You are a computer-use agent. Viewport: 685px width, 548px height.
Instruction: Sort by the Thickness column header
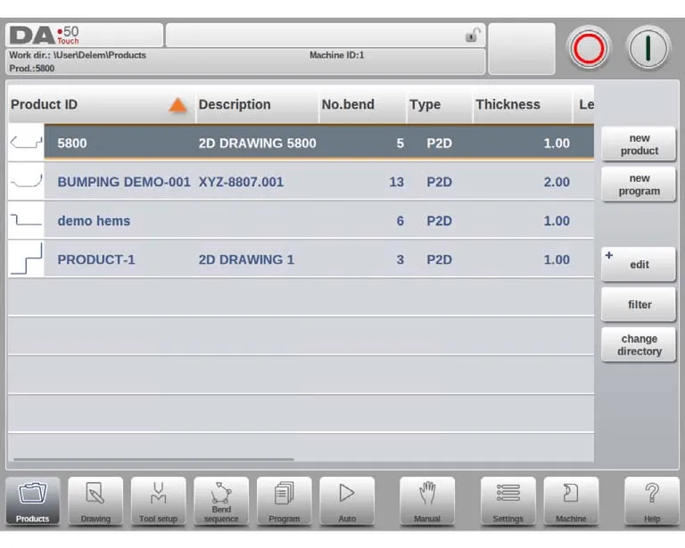[508, 104]
